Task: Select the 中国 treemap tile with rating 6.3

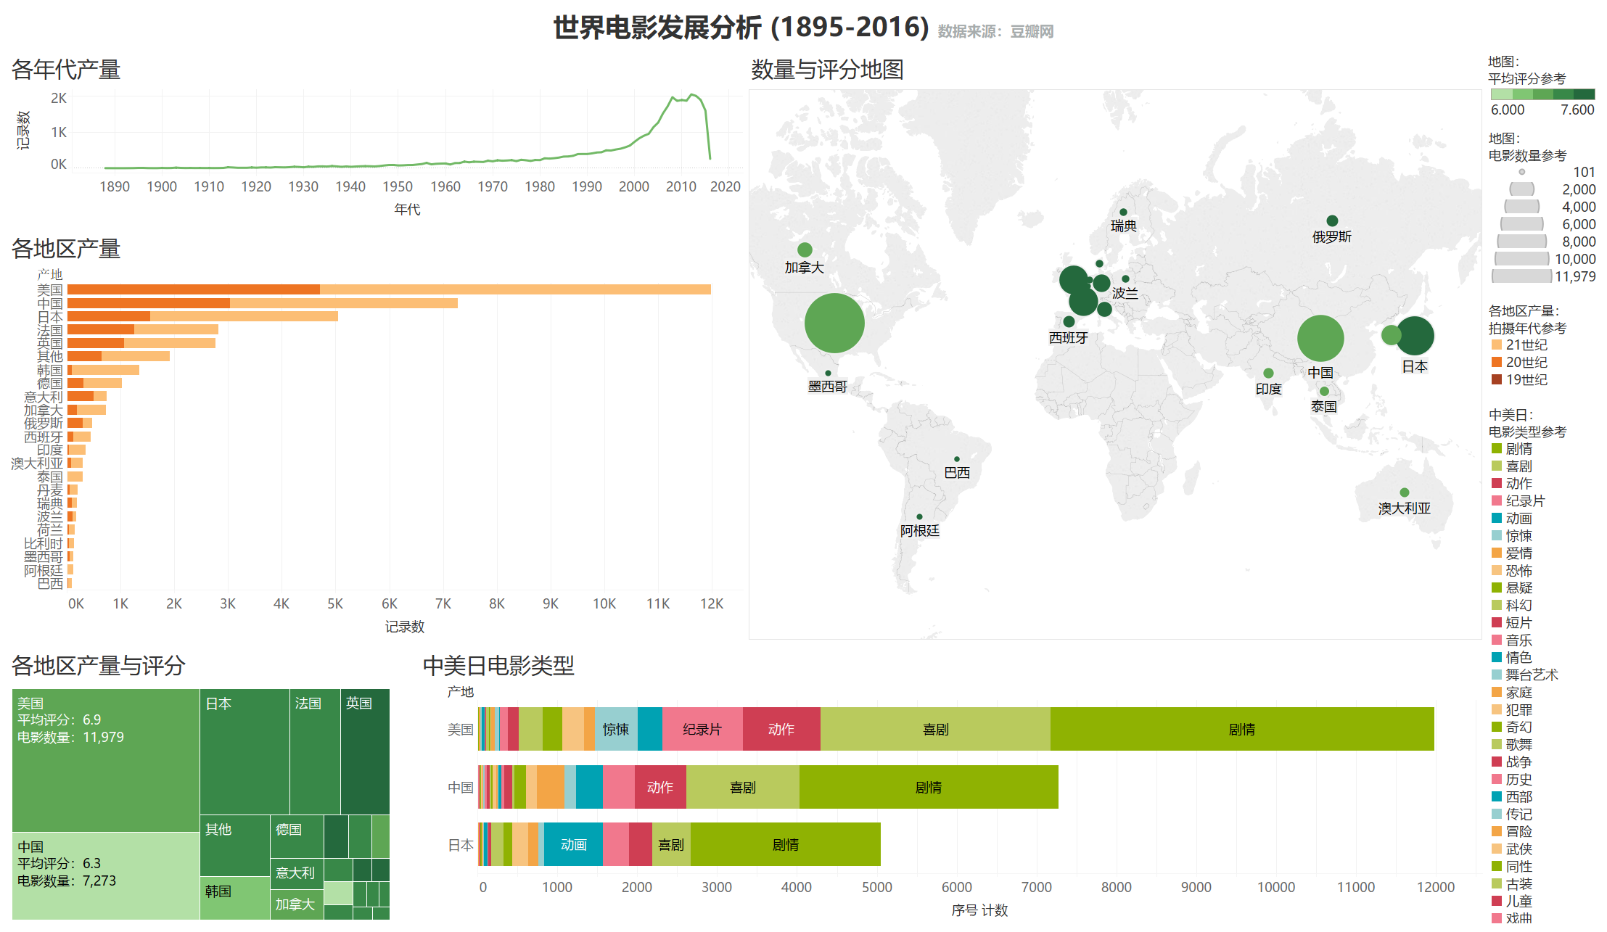Action: click(106, 875)
